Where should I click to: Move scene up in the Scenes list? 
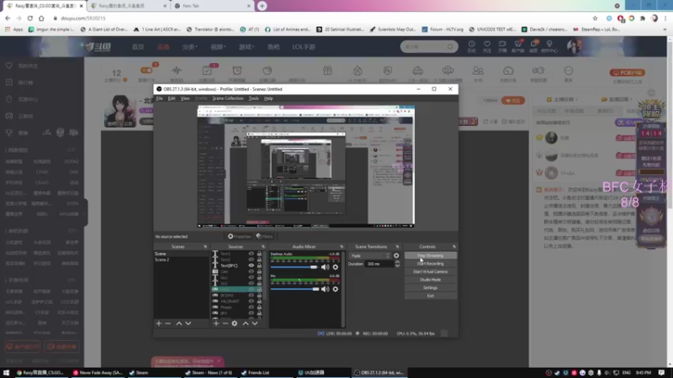[178, 323]
